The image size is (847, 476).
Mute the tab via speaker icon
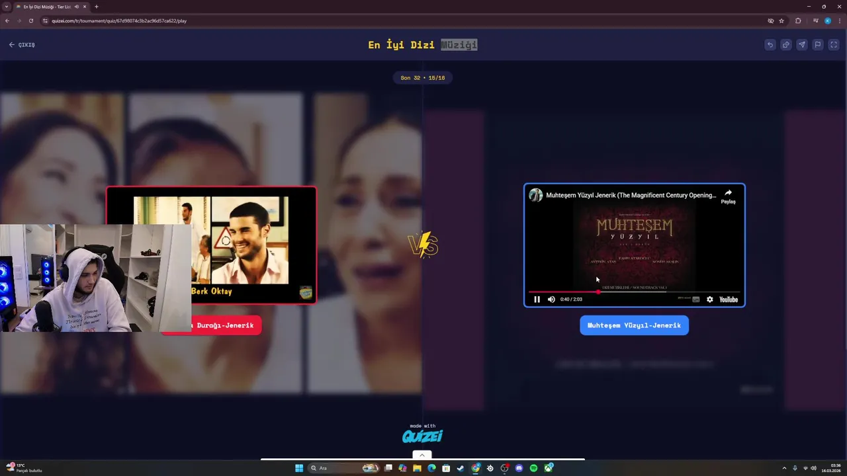77,7
